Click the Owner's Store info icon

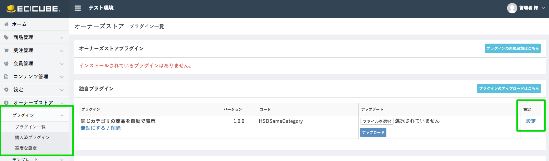click(6, 103)
